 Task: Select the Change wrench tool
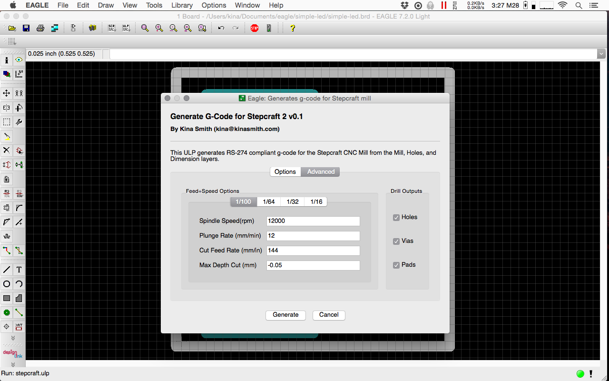click(19, 122)
